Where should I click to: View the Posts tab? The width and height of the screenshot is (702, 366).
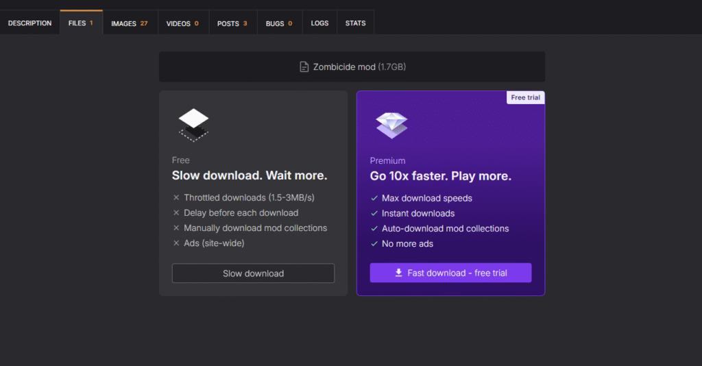[x=232, y=23]
